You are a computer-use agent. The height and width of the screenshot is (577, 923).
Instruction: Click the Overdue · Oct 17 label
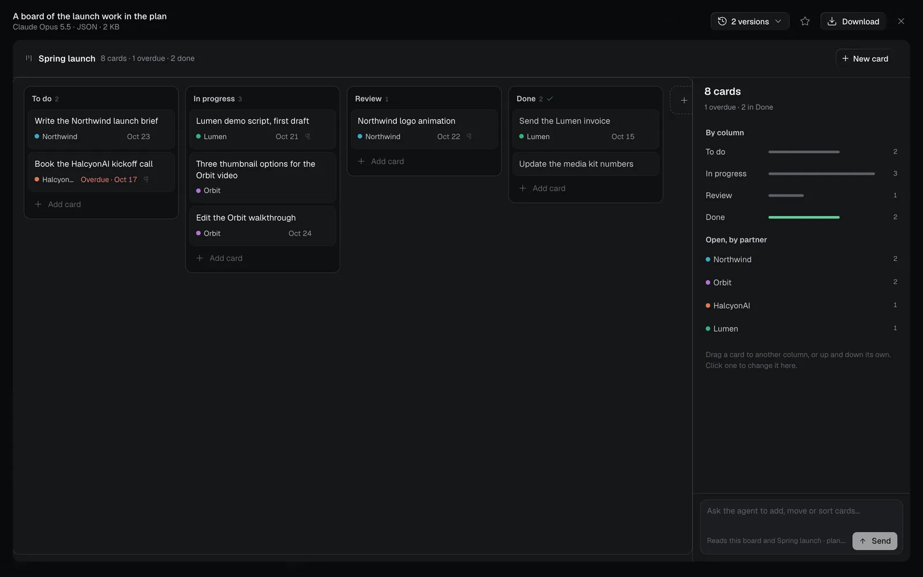point(109,179)
